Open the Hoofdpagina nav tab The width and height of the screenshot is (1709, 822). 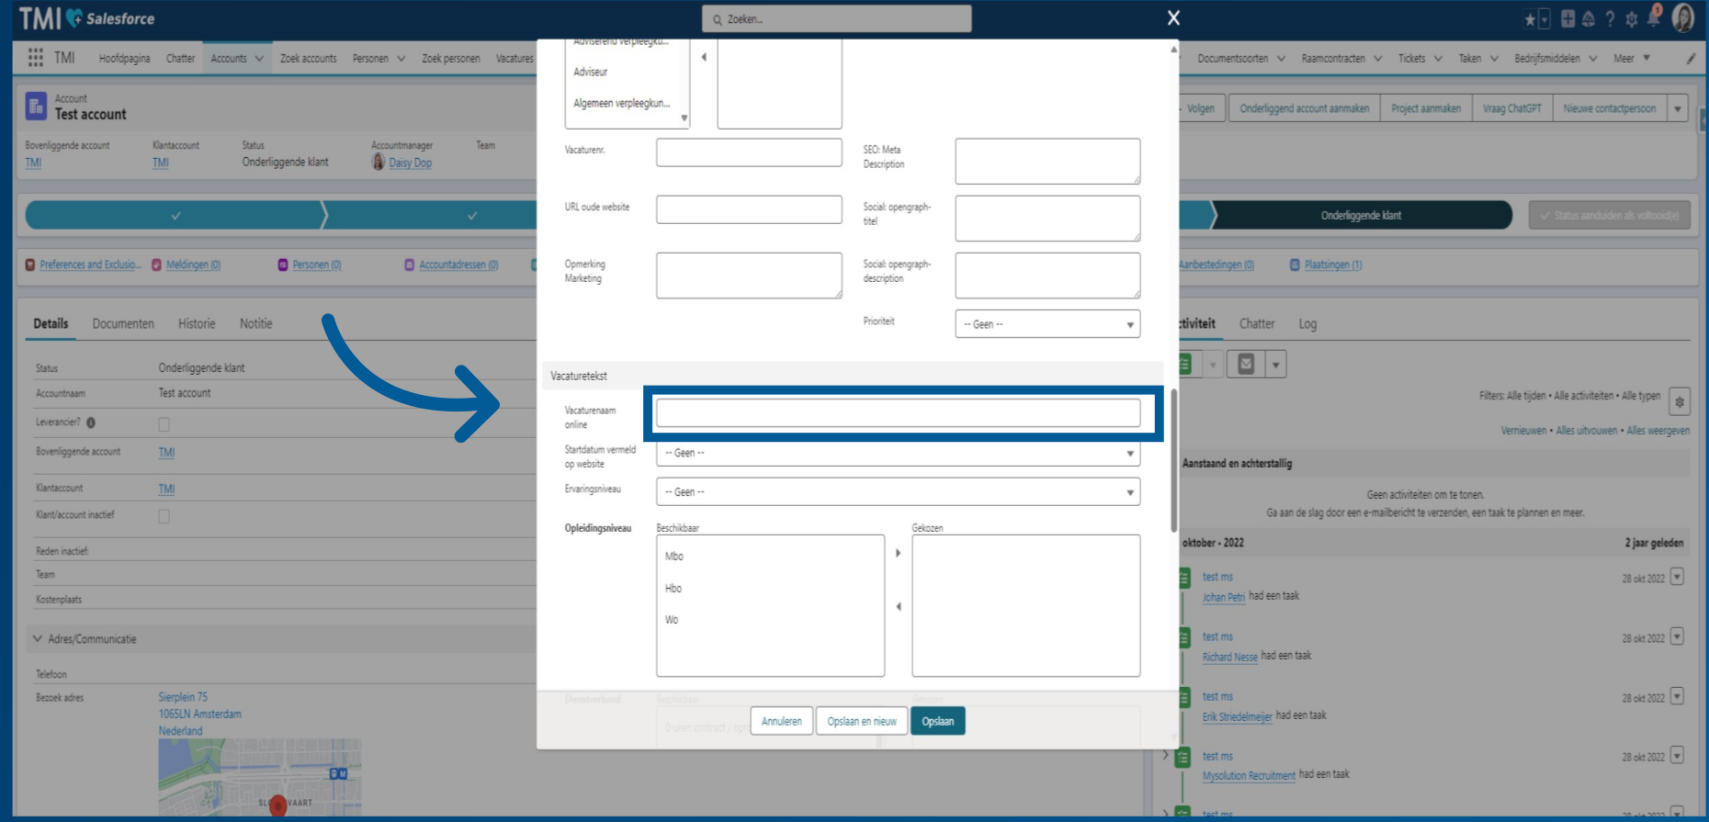(124, 58)
